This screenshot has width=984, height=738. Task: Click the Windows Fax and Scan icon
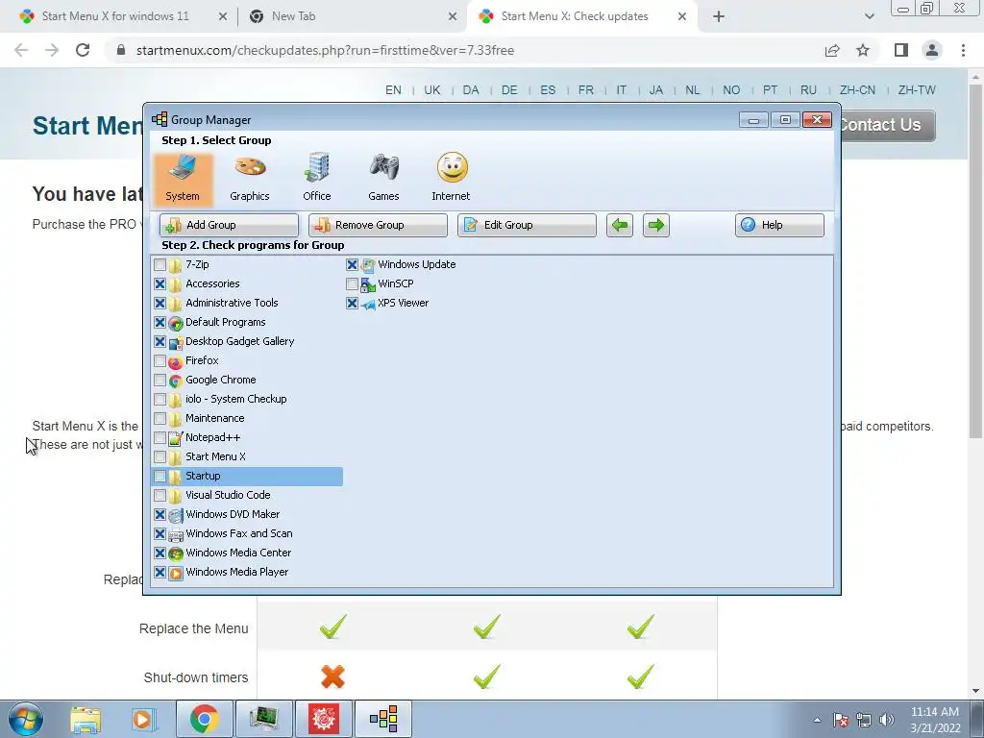click(176, 534)
